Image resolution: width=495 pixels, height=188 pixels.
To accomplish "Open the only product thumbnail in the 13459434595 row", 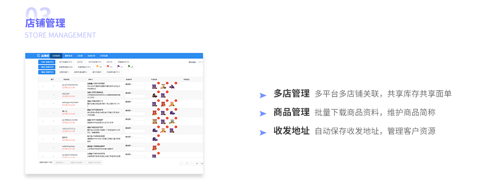I will [x=155, y=139].
